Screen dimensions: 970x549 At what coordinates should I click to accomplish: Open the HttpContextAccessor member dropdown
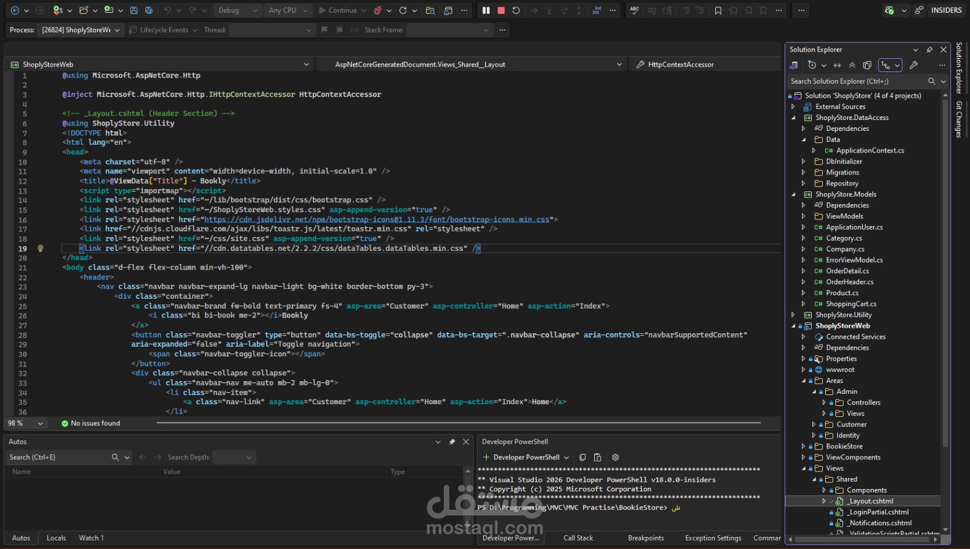pyautogui.click(x=705, y=64)
